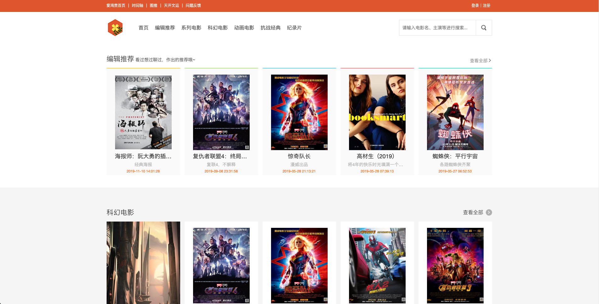599x304 pixels.
Task: Open 抗战经典 in the navigation bar
Action: 270,28
